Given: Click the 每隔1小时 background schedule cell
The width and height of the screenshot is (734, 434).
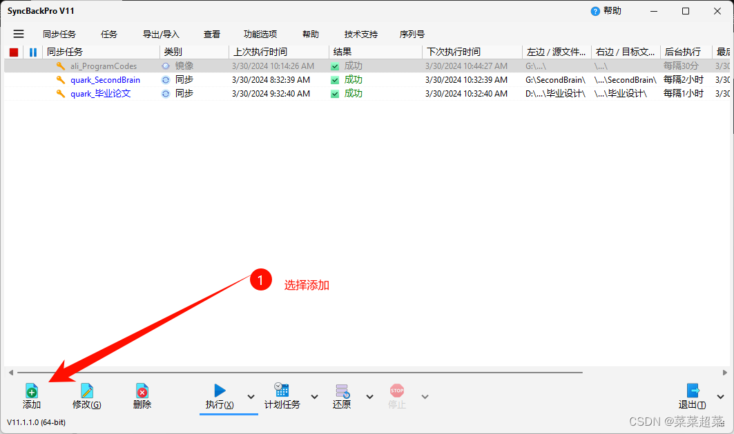Looking at the screenshot, I should pyautogui.click(x=684, y=94).
